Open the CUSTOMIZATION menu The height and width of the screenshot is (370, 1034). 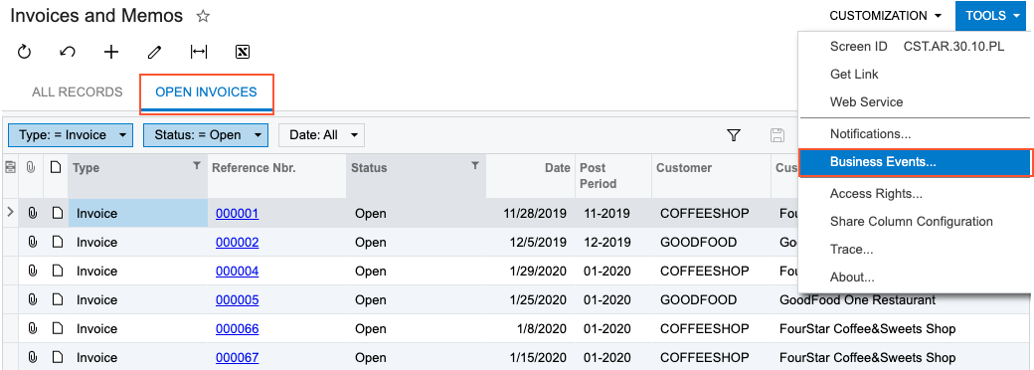885,16
